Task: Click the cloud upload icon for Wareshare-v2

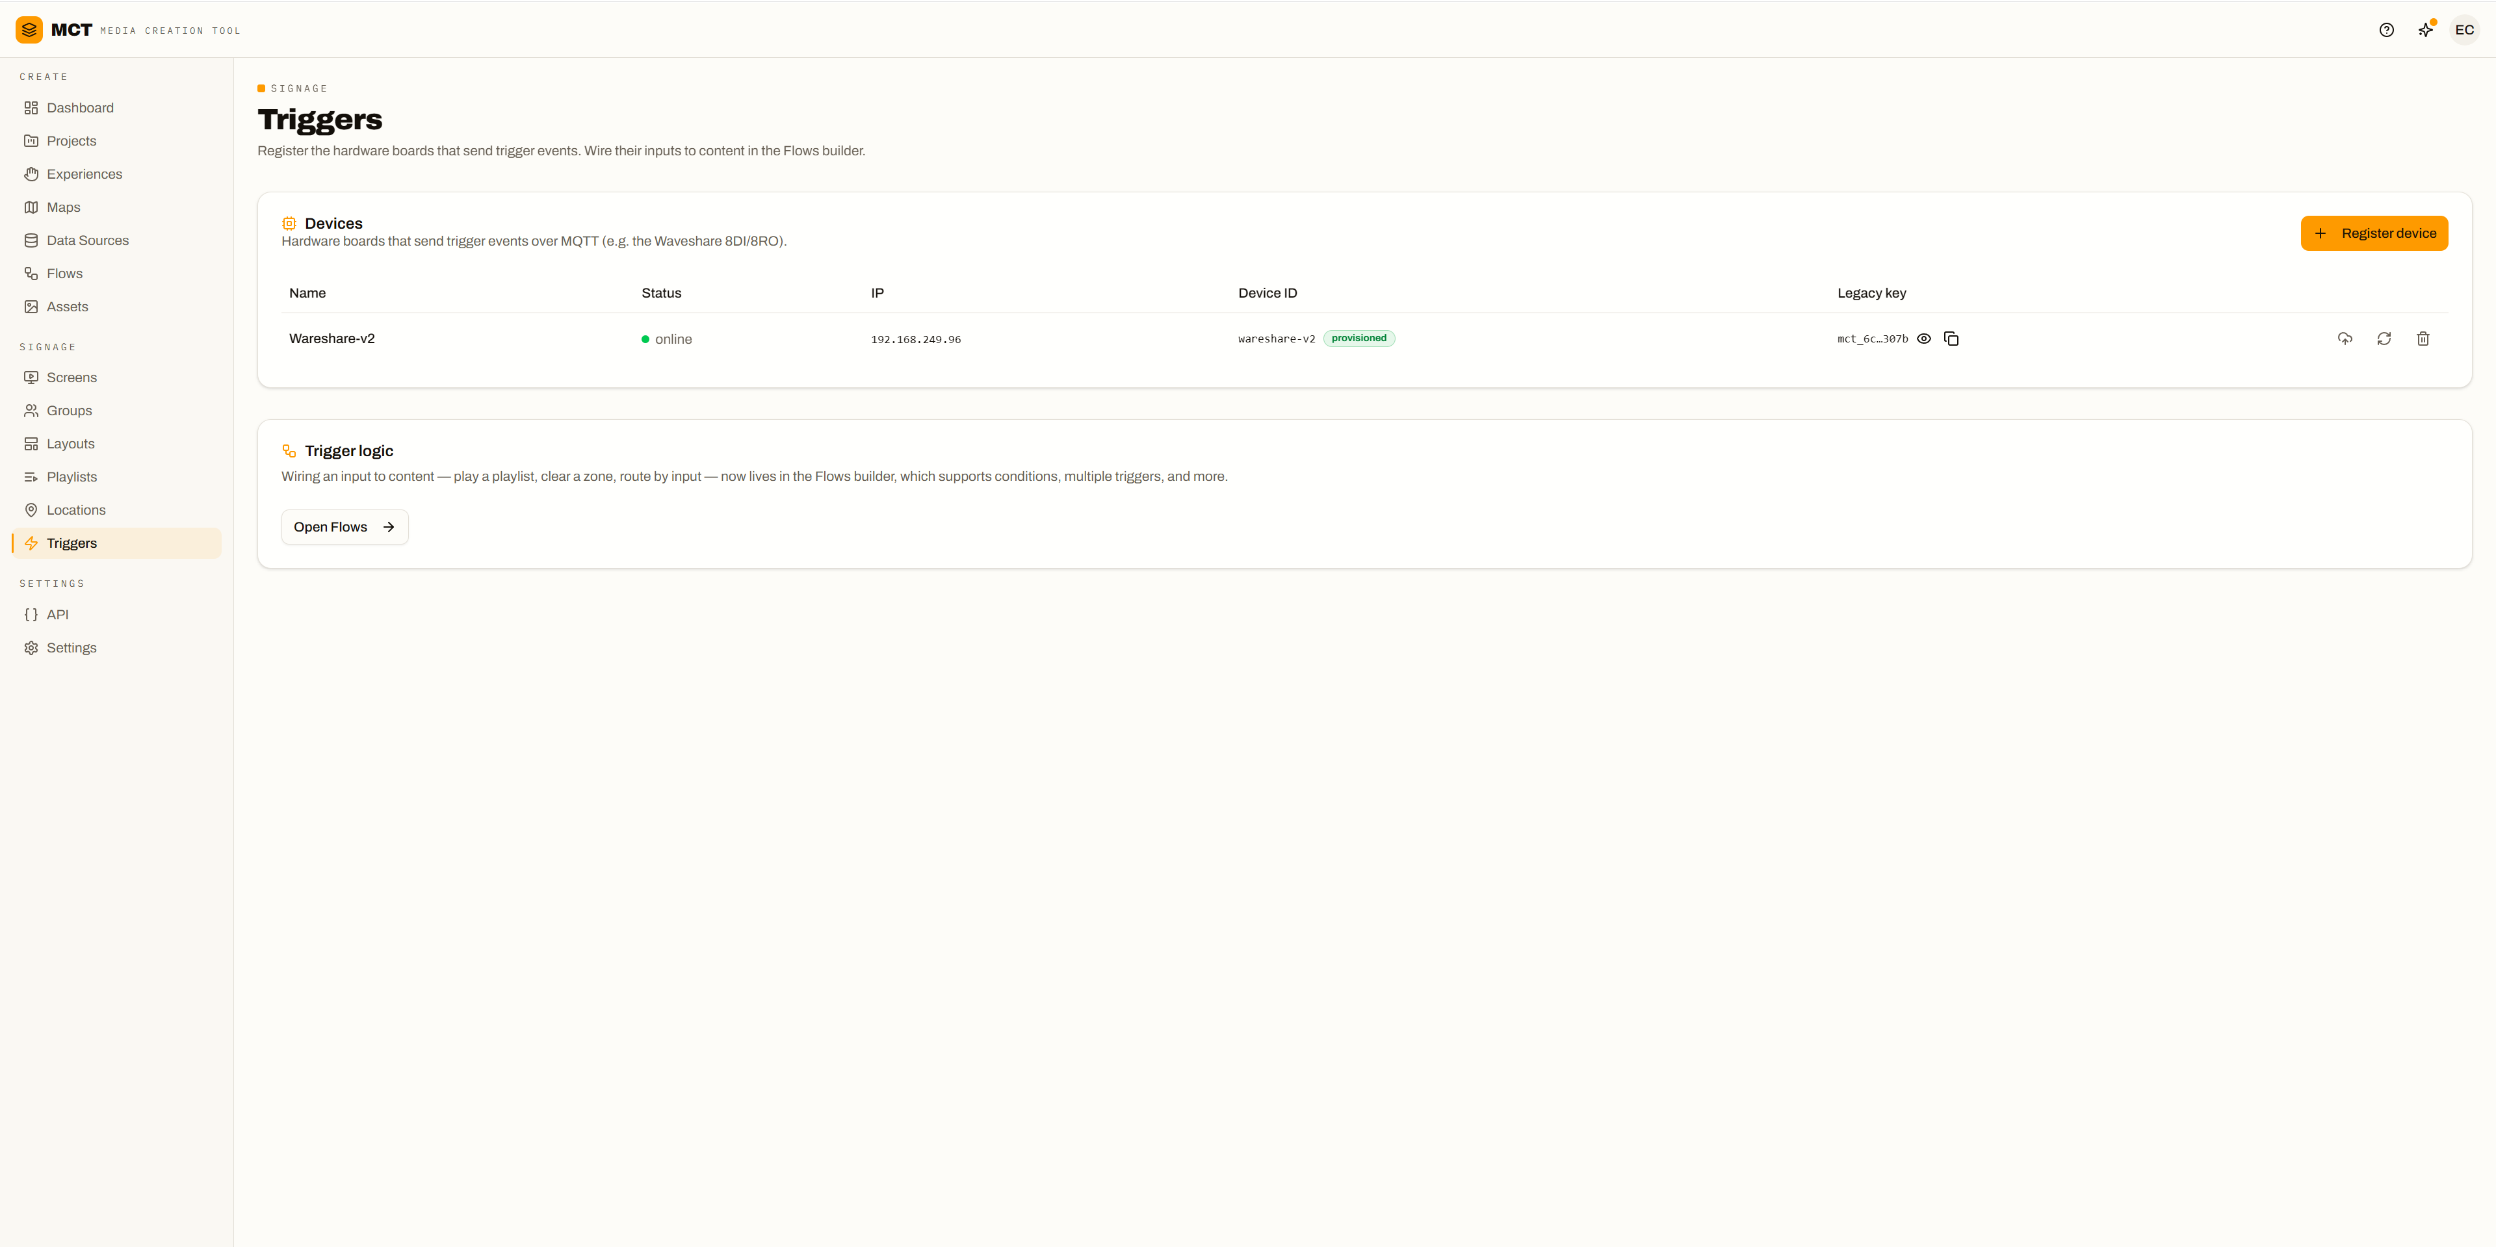Action: click(x=2344, y=338)
